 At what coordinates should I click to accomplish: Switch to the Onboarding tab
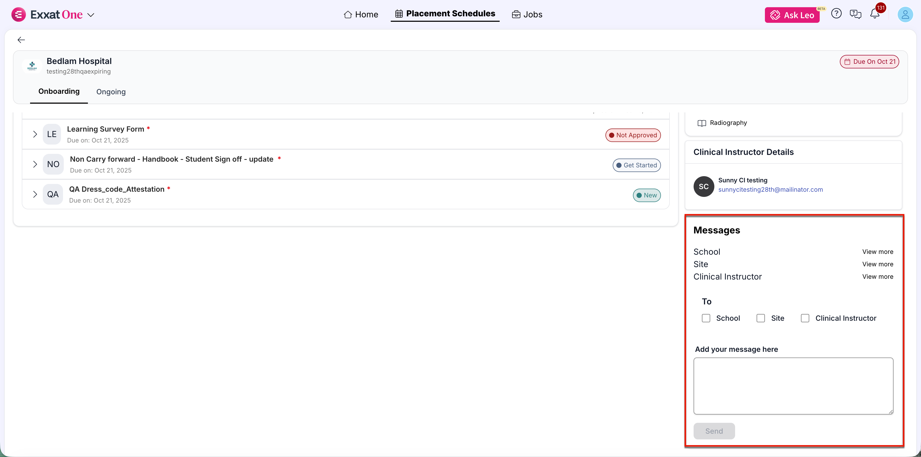(x=59, y=91)
